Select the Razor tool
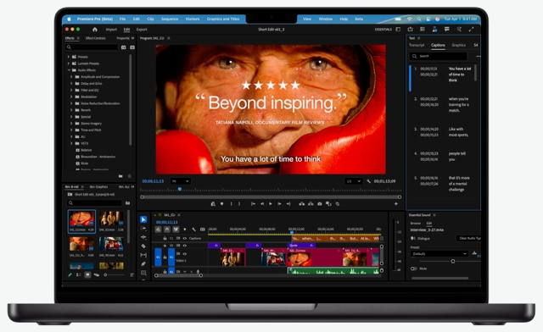 point(143,246)
